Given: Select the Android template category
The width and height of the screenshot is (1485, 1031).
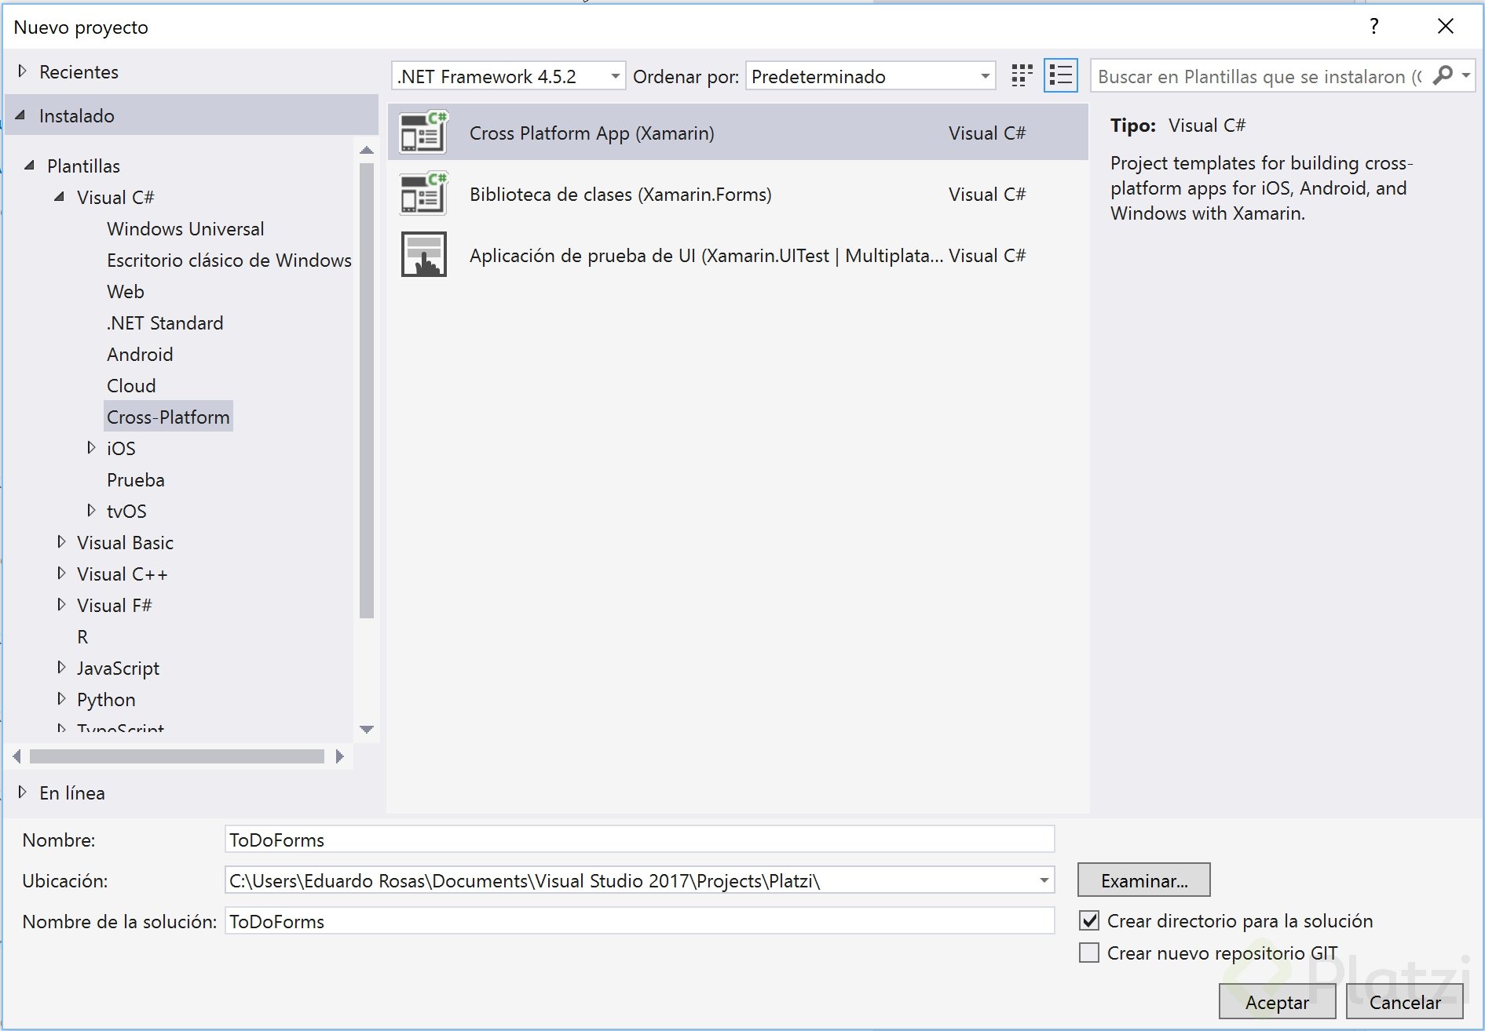Looking at the screenshot, I should 140,354.
